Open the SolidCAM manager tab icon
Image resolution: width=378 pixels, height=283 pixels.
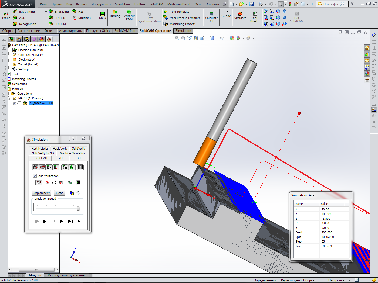pos(49,39)
